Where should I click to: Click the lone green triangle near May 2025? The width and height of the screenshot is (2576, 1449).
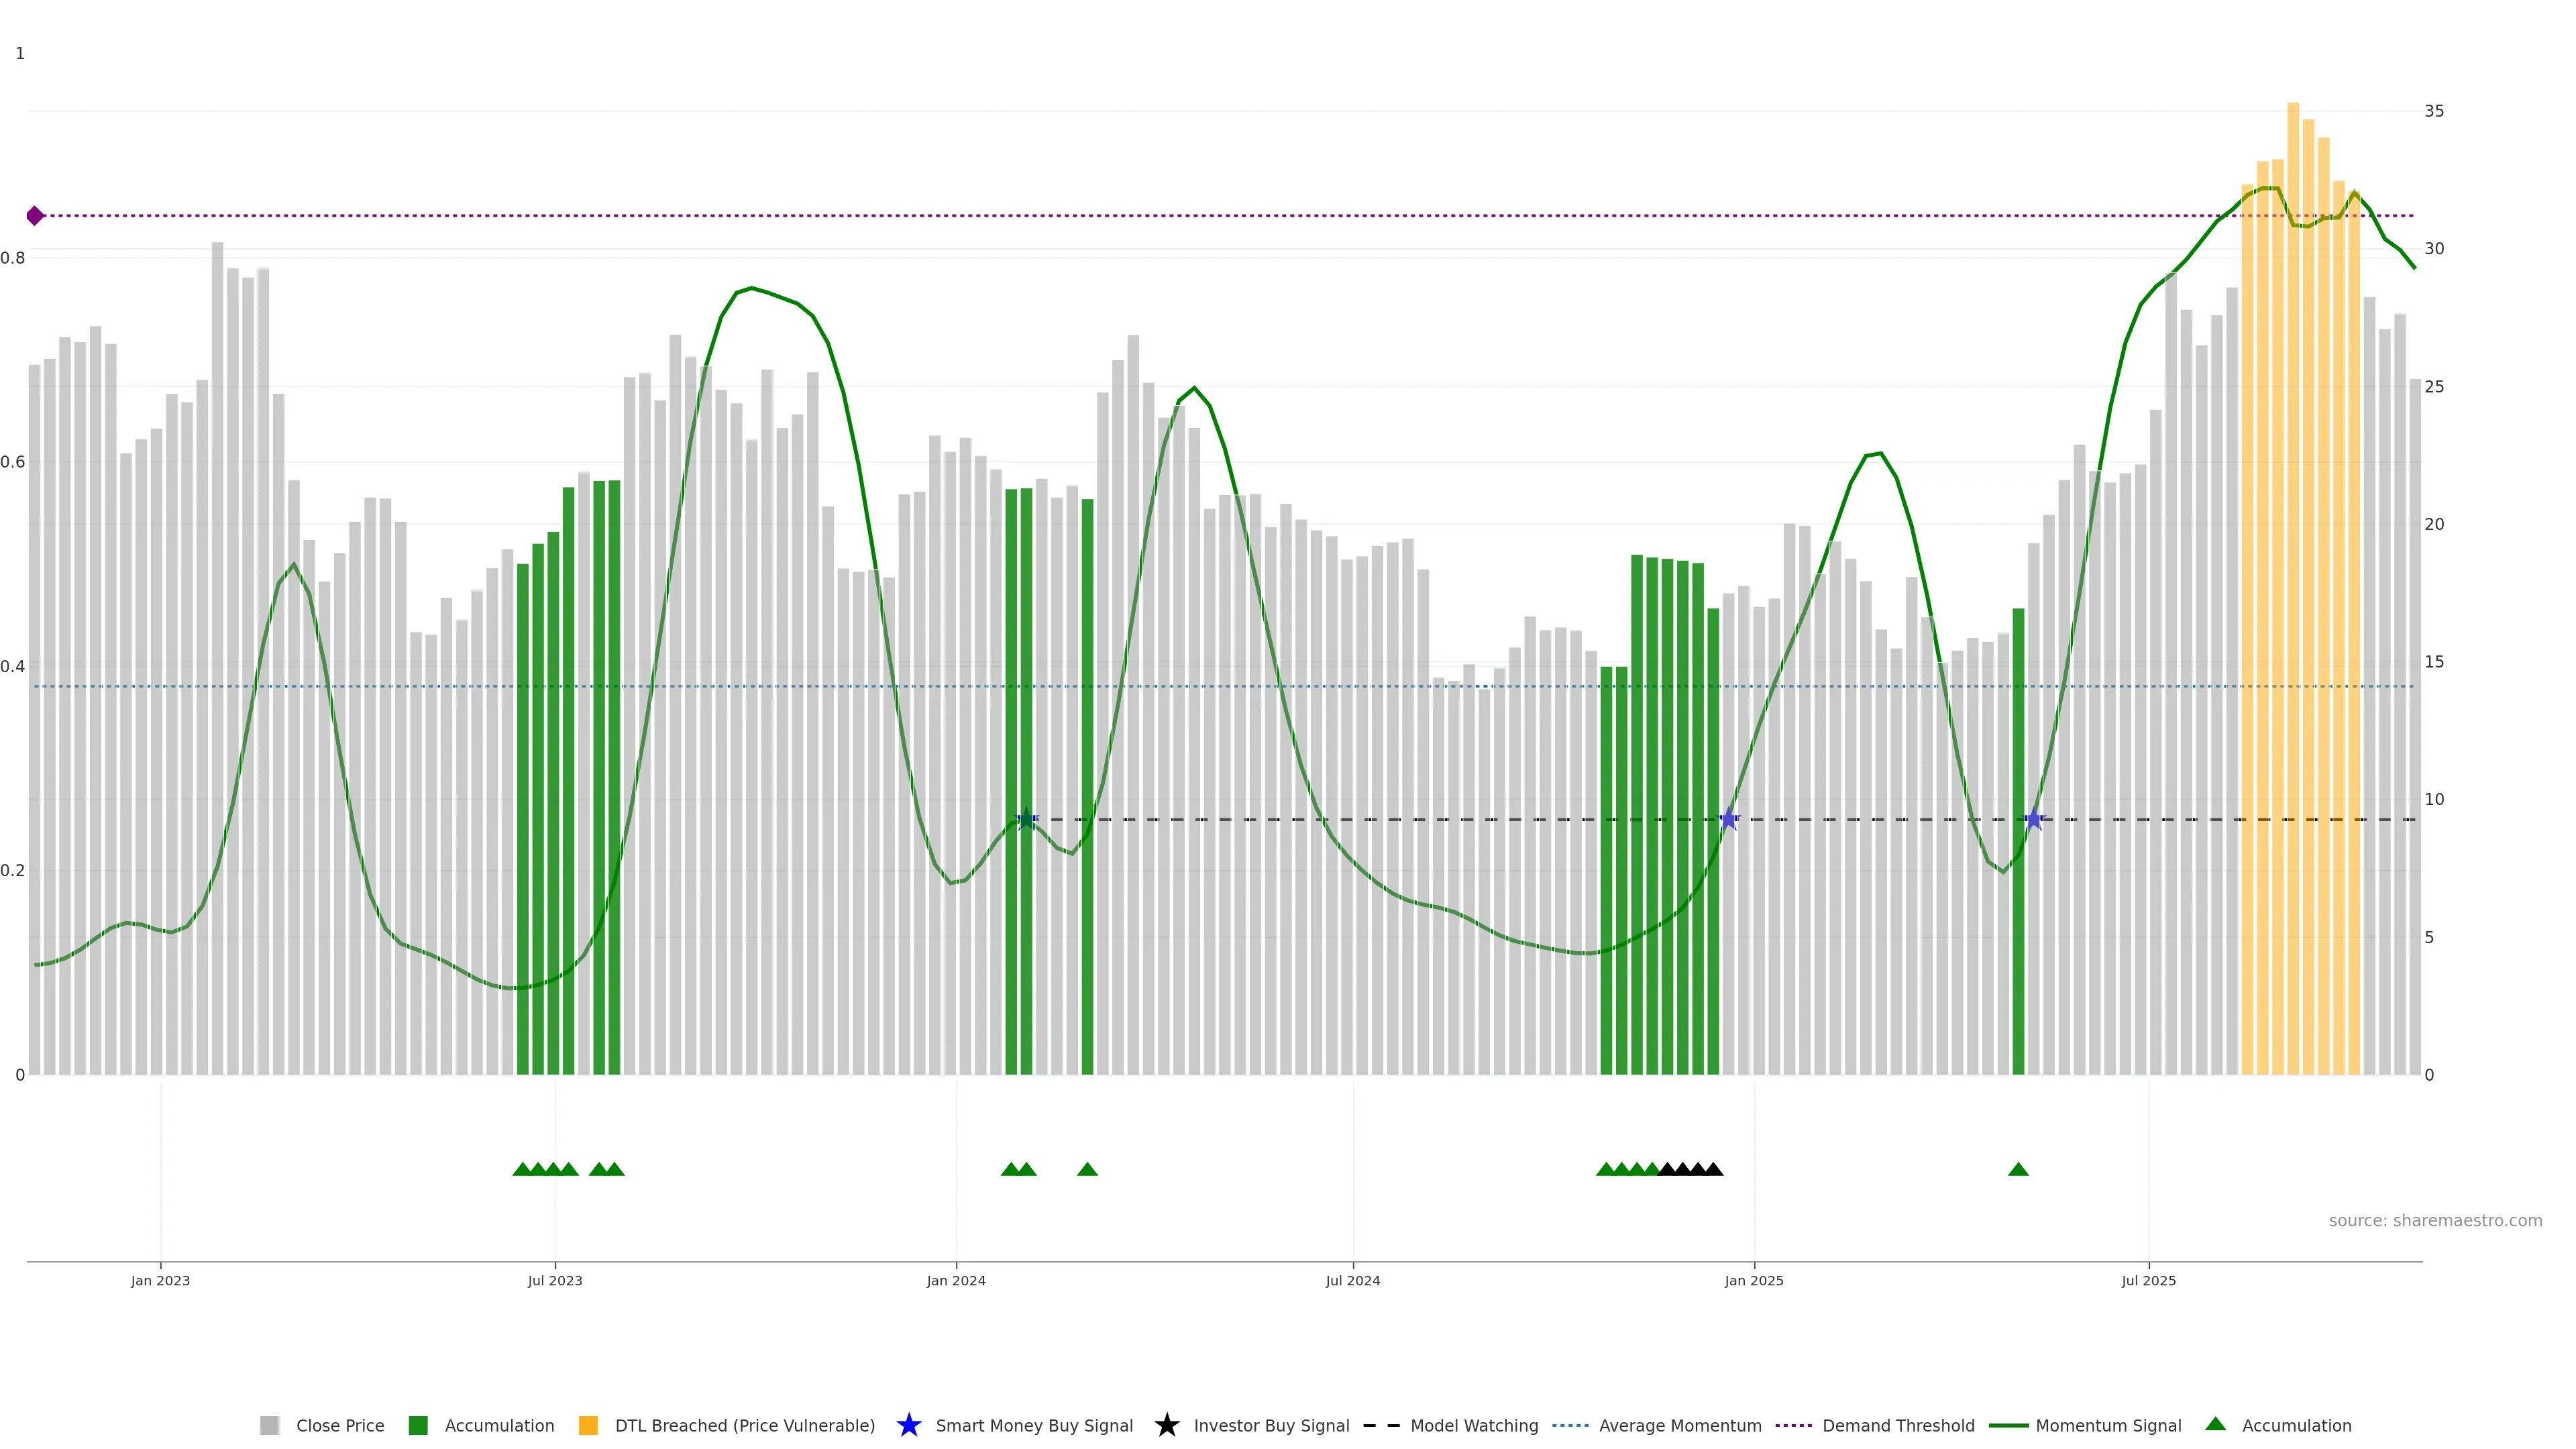click(2018, 1170)
